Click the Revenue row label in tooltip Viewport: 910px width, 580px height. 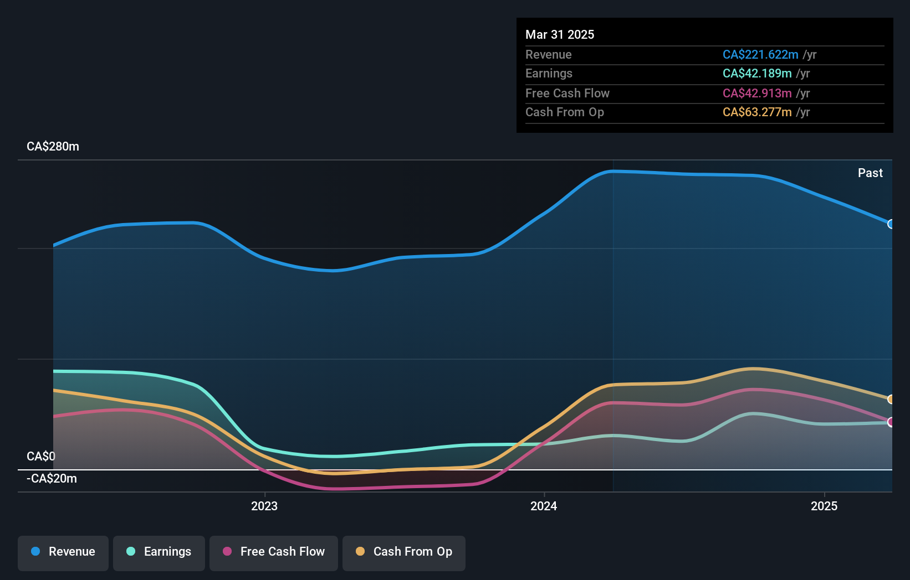point(549,54)
